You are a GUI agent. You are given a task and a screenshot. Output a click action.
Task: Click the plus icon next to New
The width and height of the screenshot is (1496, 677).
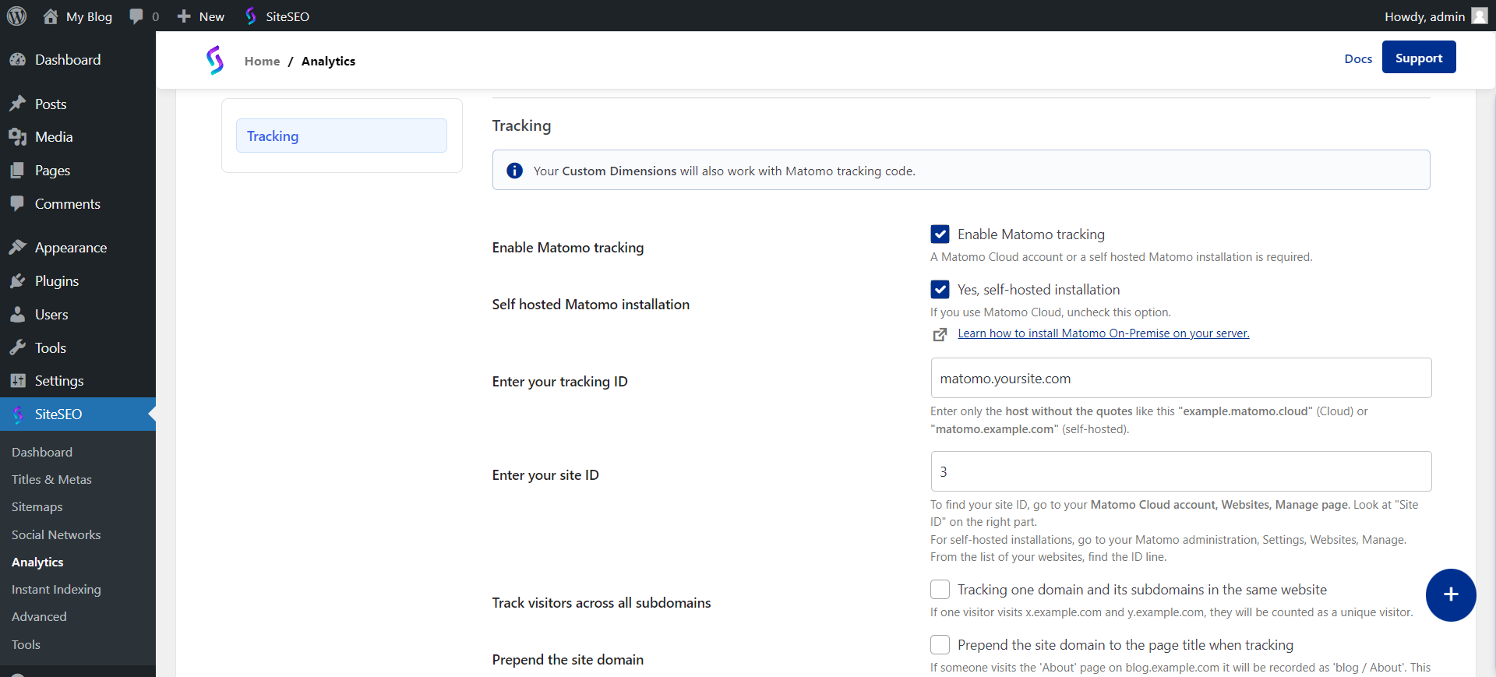[184, 16]
